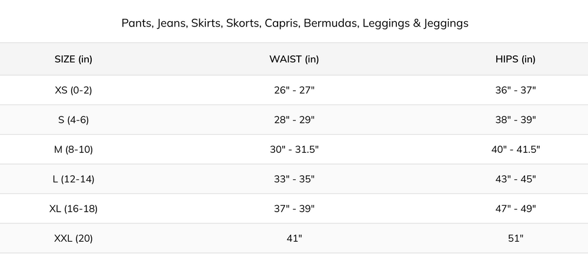Screen dimensions: 588x254
Task: Select the S (4-6) size cell
Action: (73, 119)
